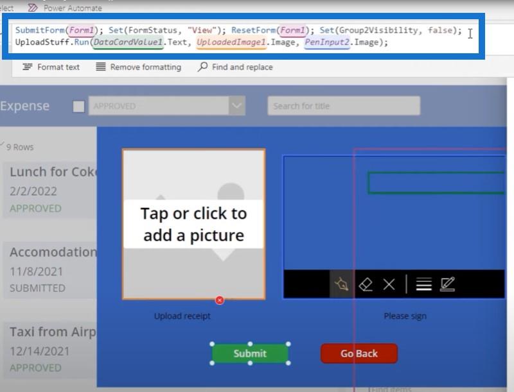Viewport: 514px width, 392px height.
Task: Open the Accomodation expense item
Action: [x=50, y=270]
